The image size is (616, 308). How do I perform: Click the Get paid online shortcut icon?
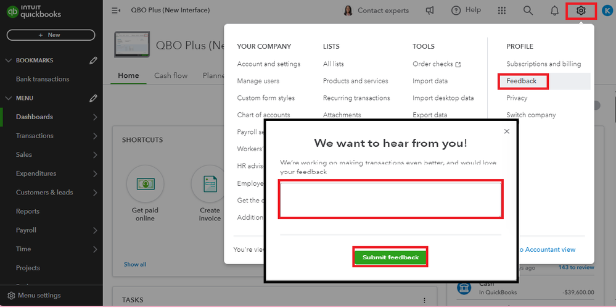145,184
